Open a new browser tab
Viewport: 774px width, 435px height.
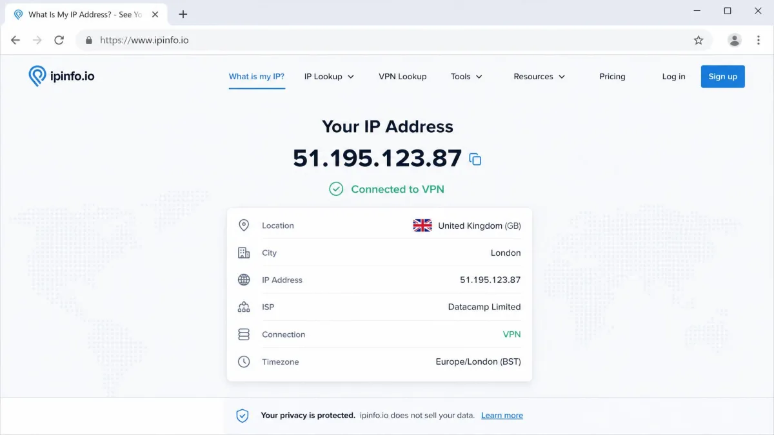tap(183, 14)
